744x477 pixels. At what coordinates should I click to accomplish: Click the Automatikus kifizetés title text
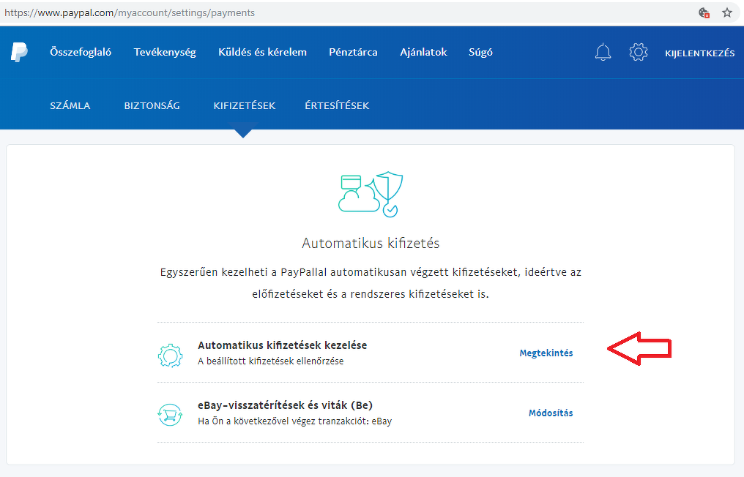(371, 243)
